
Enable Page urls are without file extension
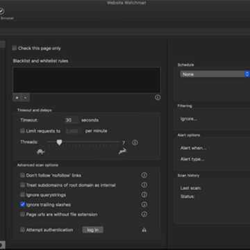22,214
